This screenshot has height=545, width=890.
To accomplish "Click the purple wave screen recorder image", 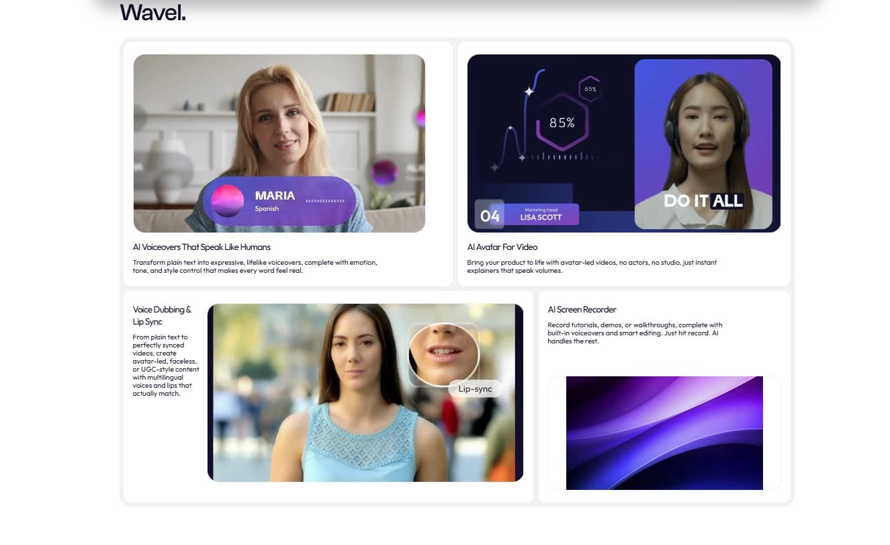I will click(x=664, y=433).
